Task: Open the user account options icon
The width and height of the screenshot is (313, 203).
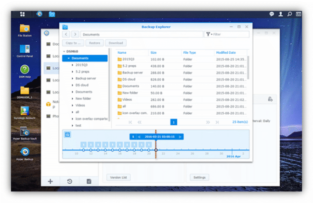Action: pyautogui.click(x=281, y=14)
